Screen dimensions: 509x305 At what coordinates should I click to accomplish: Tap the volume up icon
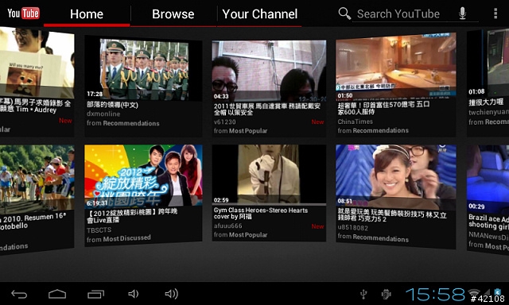[x=172, y=294]
